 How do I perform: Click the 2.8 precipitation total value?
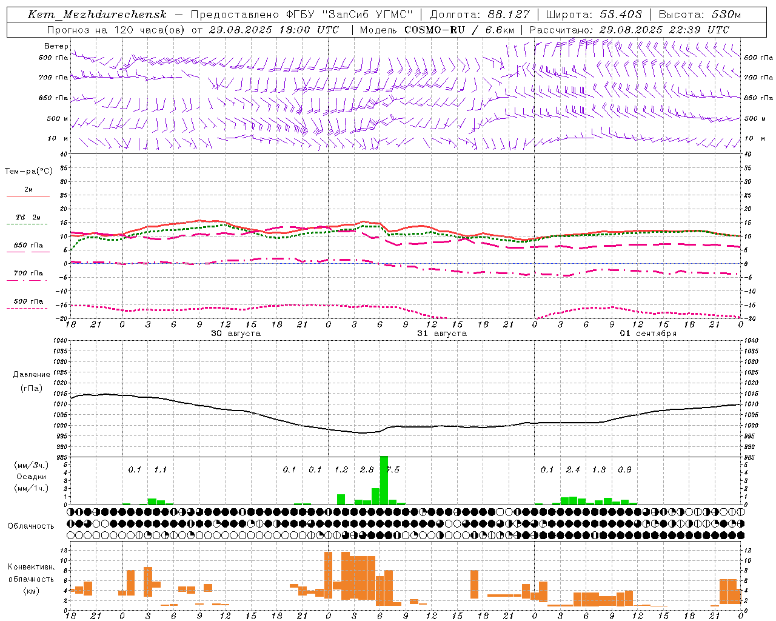[367, 470]
